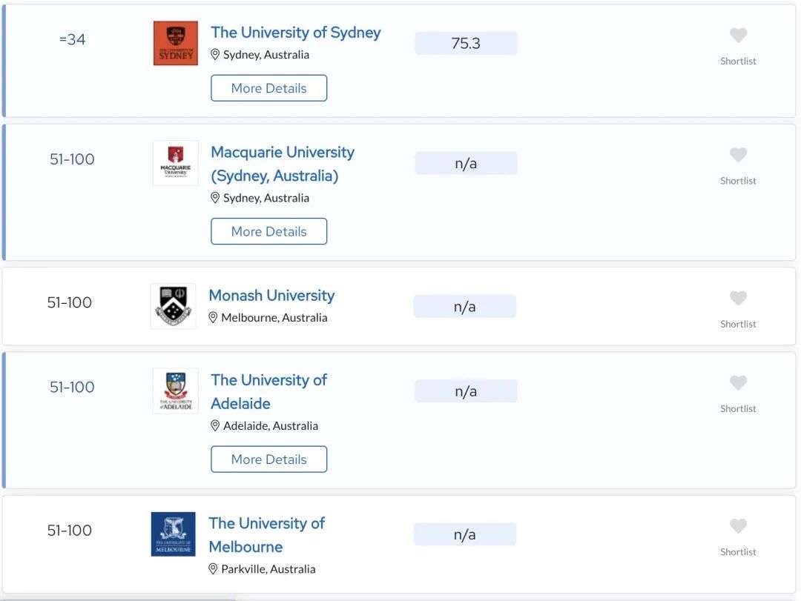Click the University of Sydney logo
Viewport: 801px width, 601px height.
point(176,43)
